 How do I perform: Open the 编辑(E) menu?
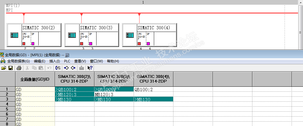tap(39, 61)
